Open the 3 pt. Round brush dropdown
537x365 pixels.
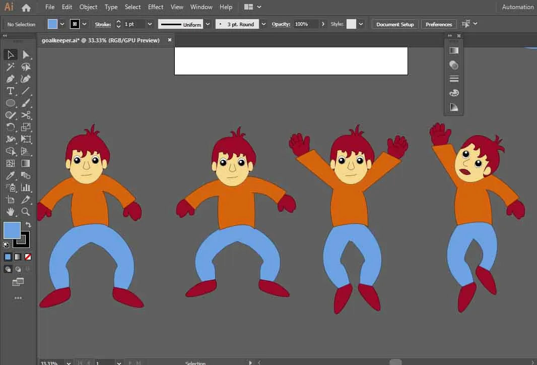tap(264, 24)
